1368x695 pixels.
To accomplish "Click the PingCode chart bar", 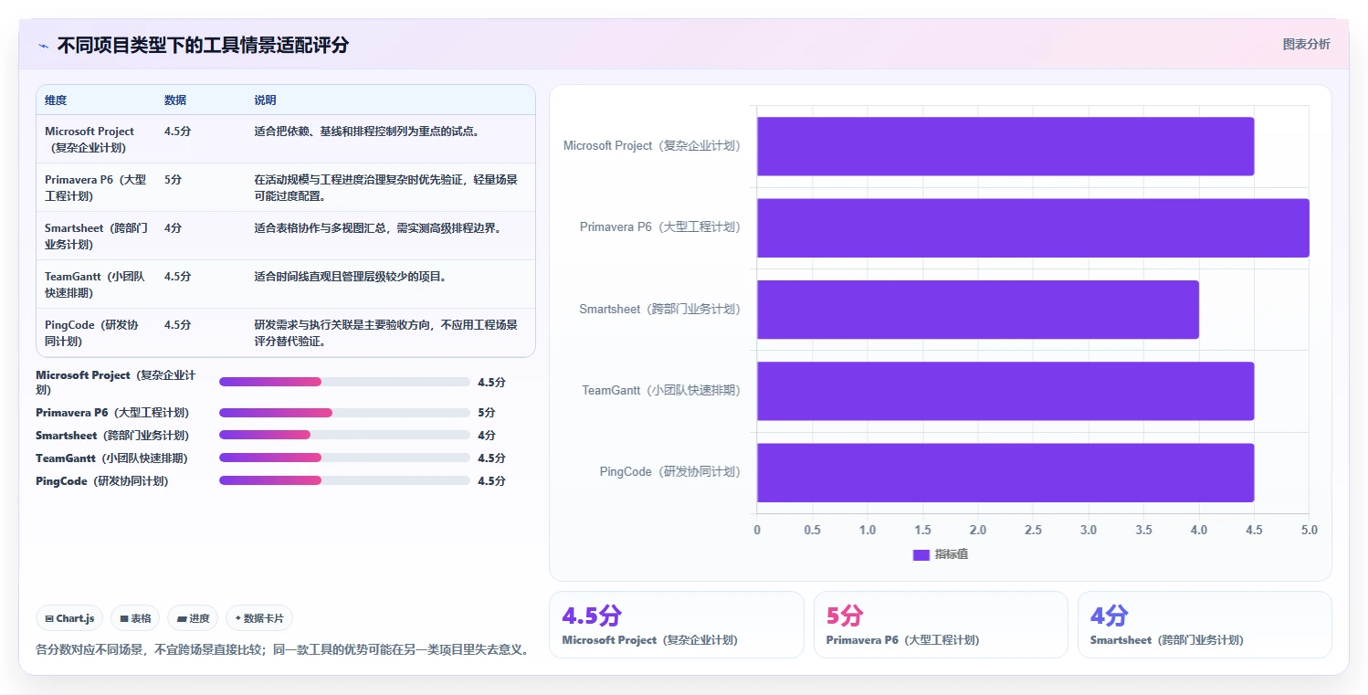I will click(1005, 472).
